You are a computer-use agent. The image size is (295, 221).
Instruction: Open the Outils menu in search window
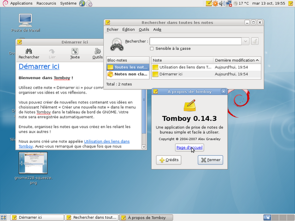click(x=144, y=29)
